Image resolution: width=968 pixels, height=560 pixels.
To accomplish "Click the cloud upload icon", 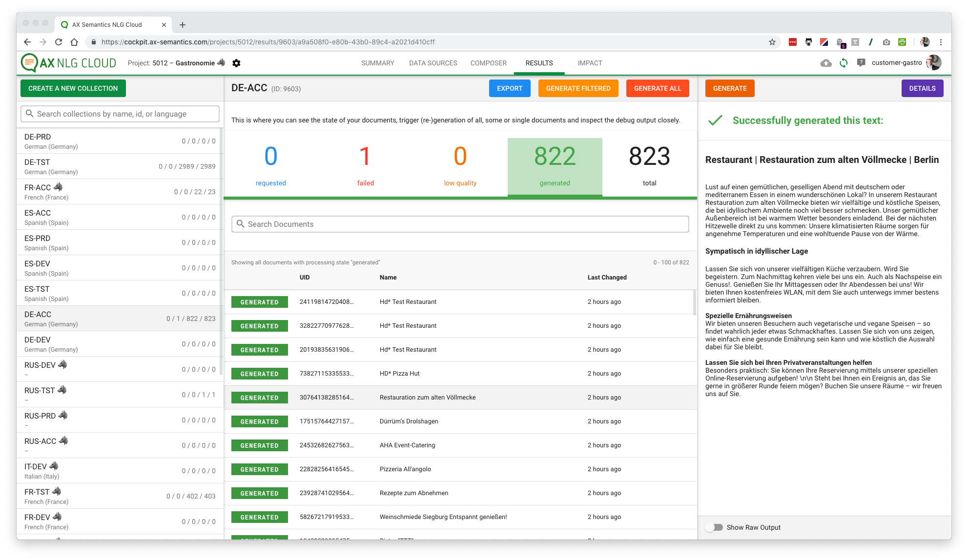I will [826, 63].
